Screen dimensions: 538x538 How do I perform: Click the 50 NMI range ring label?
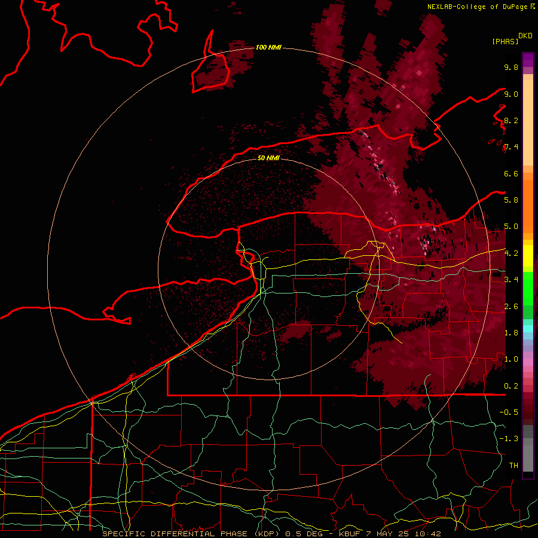[268, 158]
